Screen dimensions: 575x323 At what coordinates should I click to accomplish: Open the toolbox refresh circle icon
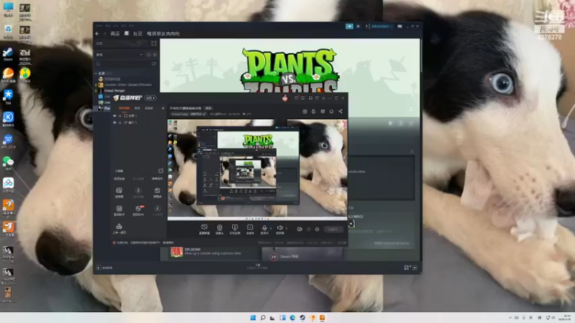tap(160, 171)
